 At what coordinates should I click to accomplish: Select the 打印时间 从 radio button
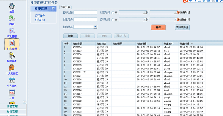[113, 20]
